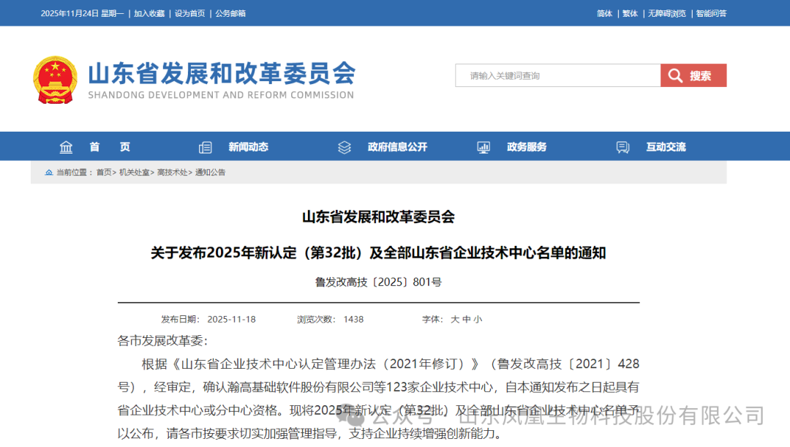This screenshot has height=447, width=790.
Task: Open the 政务服务 menu
Action: tap(527, 147)
